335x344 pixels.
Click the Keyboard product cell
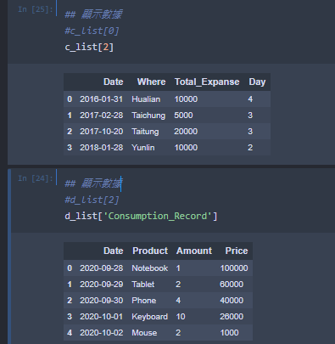149,317
